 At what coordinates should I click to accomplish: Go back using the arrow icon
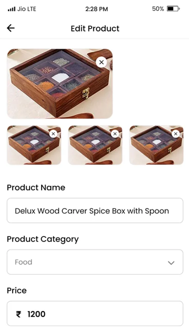(x=11, y=28)
